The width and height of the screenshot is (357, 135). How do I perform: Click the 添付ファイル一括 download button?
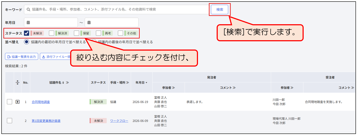point(55,57)
